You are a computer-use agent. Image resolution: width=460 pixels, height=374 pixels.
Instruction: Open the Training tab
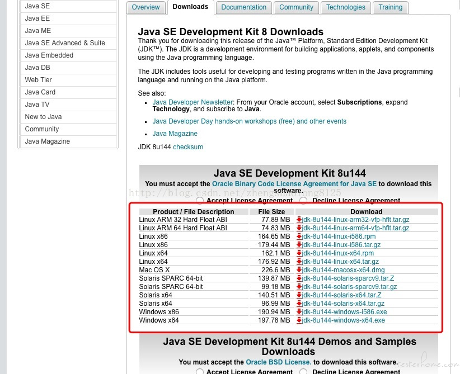(x=391, y=7)
